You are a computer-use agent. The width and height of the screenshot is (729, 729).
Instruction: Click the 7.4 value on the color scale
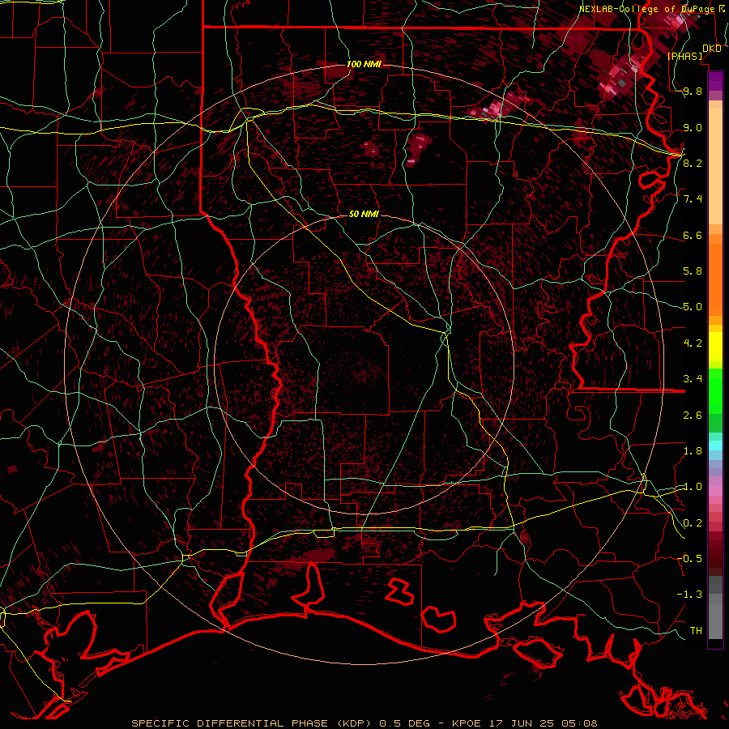point(693,199)
